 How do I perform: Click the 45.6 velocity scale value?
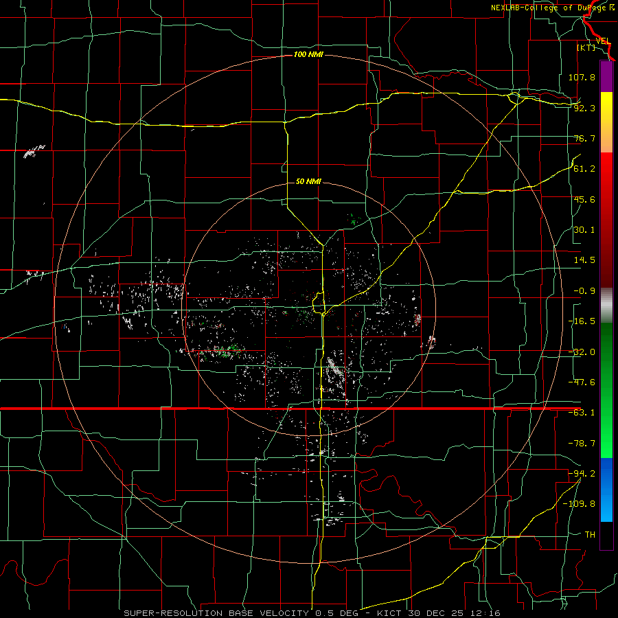pyautogui.click(x=584, y=199)
